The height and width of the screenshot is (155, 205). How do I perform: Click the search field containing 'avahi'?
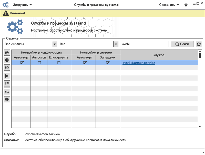coord(145,44)
